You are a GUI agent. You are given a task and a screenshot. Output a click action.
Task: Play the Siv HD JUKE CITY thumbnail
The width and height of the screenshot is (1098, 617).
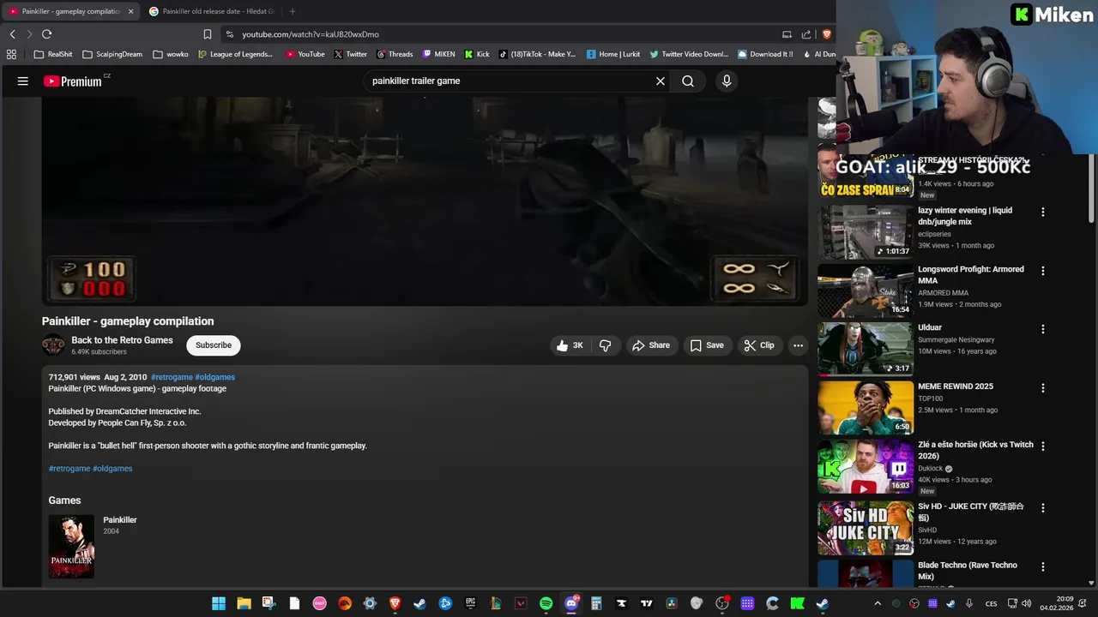(x=866, y=528)
